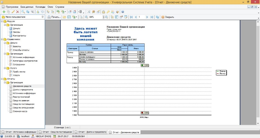Screen dimensions: 260x138
Task: Select Валюты in the tree
Action: (x=17, y=47)
